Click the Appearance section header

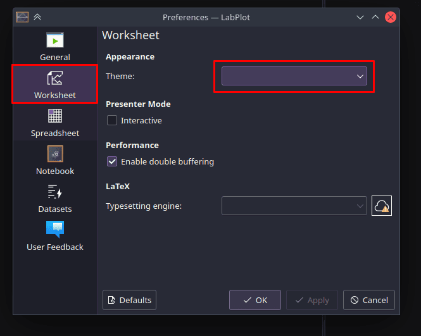(x=130, y=57)
